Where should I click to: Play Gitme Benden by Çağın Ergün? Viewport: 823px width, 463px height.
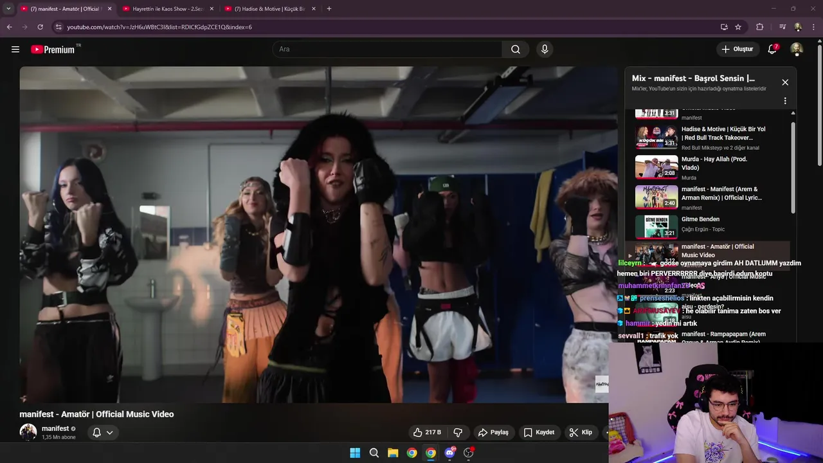click(x=707, y=227)
